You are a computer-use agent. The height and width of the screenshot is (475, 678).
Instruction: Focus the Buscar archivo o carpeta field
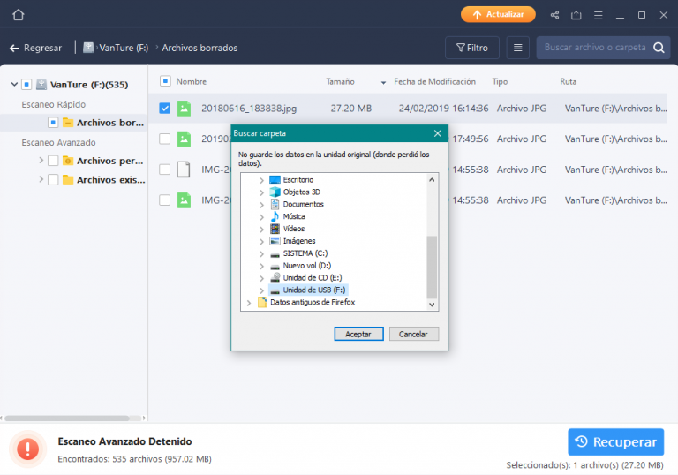pos(594,48)
